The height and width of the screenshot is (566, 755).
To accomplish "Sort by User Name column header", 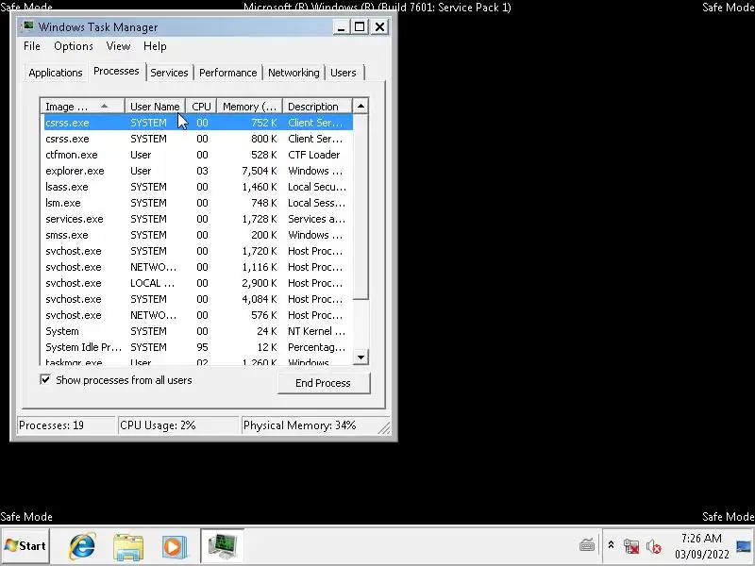I will coord(155,107).
